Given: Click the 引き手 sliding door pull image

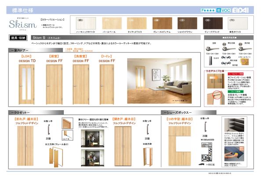Looking at the screenshot, I should coord(211,61).
